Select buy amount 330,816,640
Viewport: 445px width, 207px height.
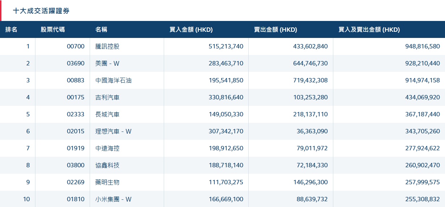226,97
